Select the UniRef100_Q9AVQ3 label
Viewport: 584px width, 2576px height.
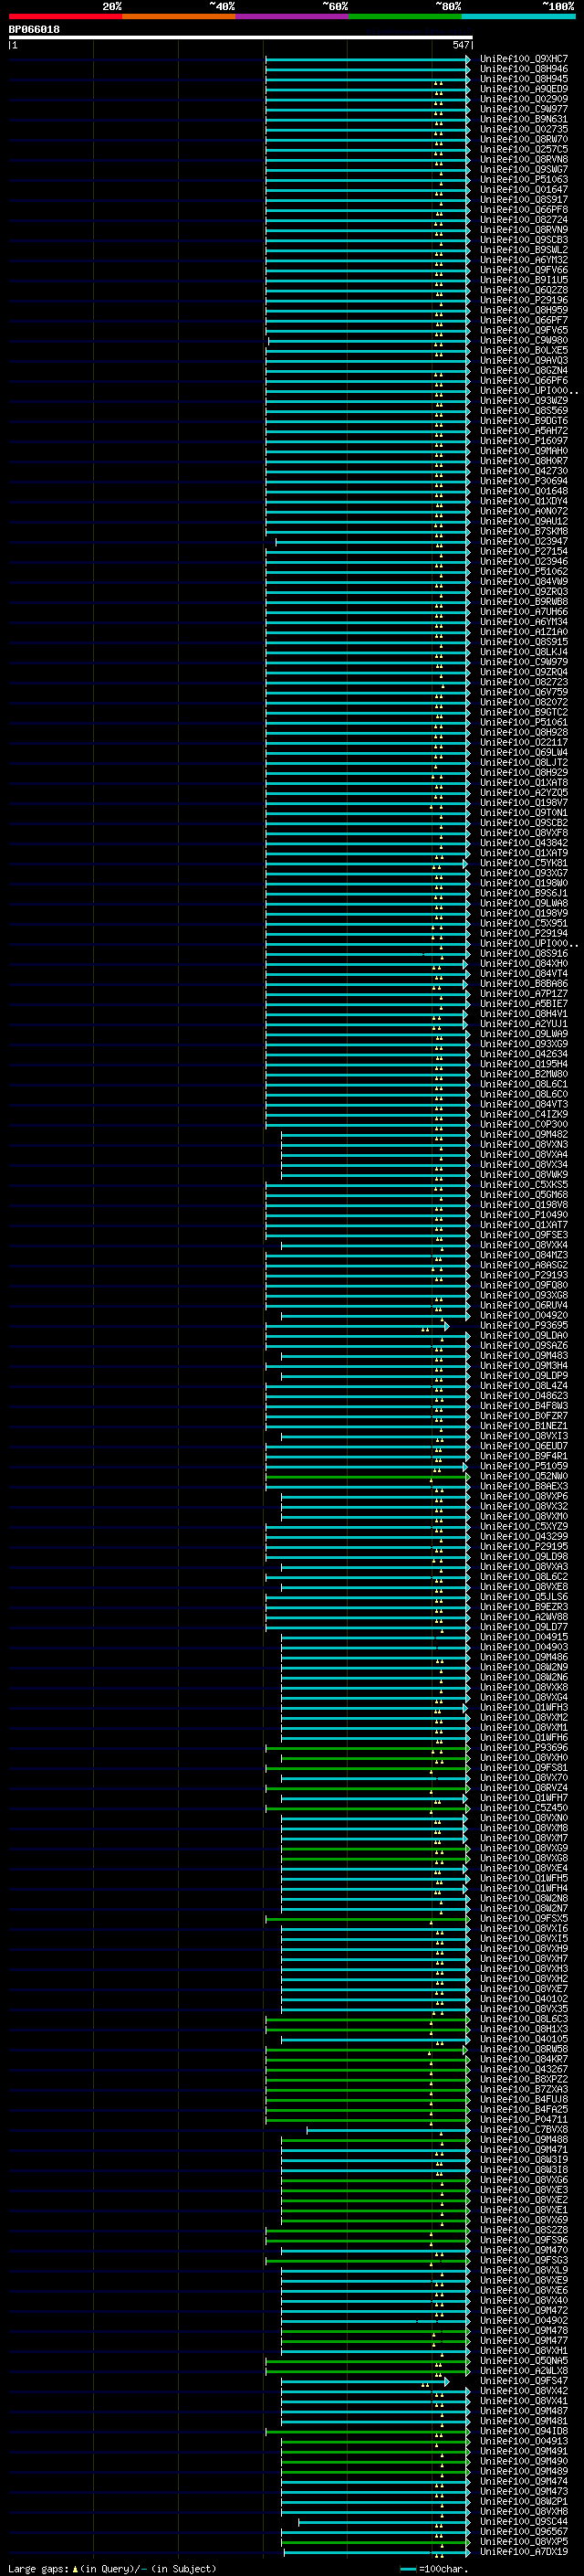(x=524, y=361)
